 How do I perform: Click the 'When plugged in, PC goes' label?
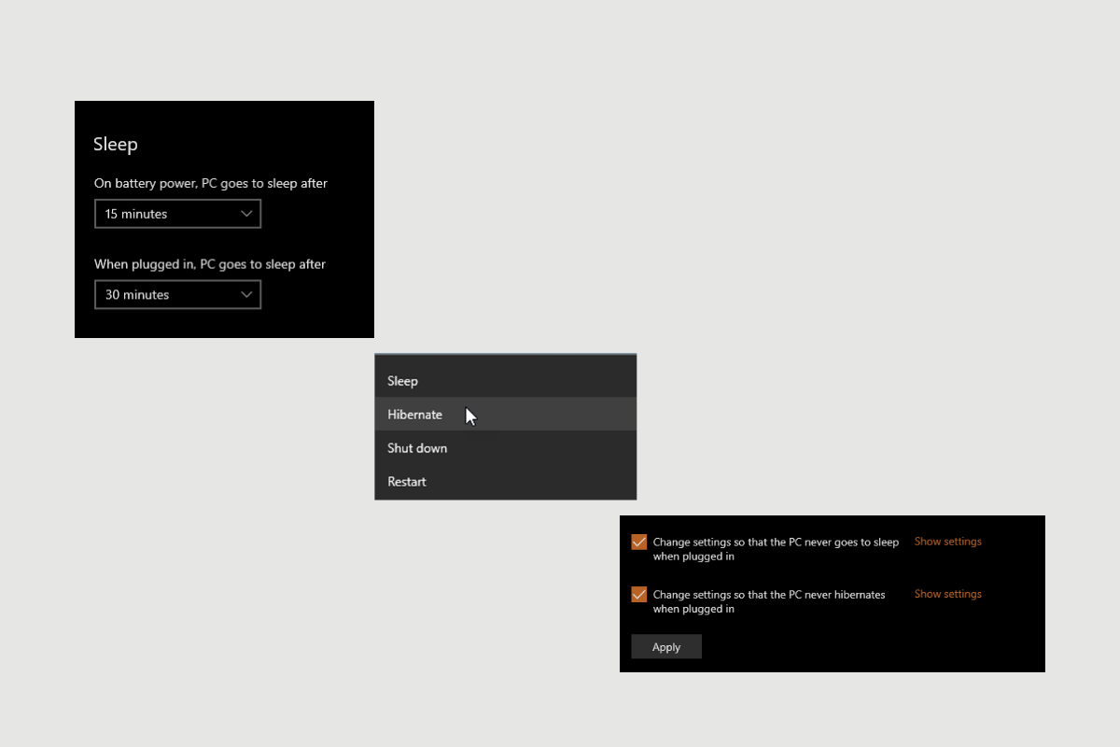tap(209, 264)
